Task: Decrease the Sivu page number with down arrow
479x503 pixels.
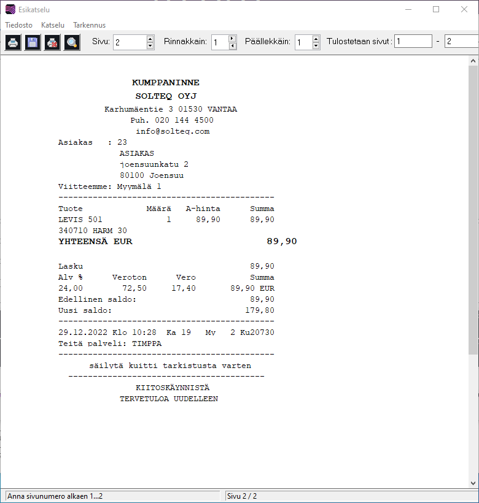Action: [x=150, y=46]
